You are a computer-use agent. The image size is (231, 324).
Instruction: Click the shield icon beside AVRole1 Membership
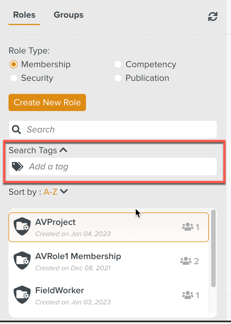click(x=22, y=261)
